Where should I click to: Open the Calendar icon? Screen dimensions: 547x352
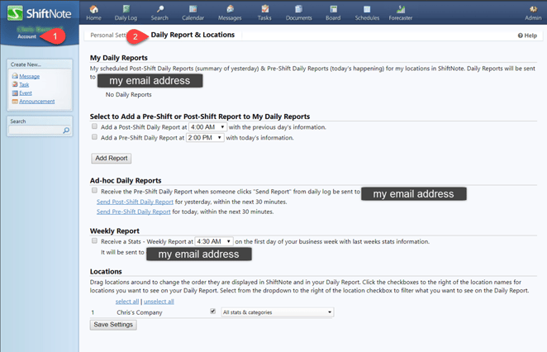click(x=193, y=12)
